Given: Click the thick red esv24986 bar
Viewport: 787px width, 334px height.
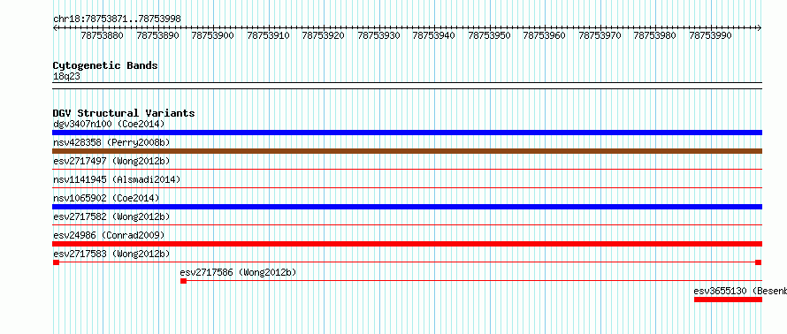Looking at the screenshot, I should point(408,244).
